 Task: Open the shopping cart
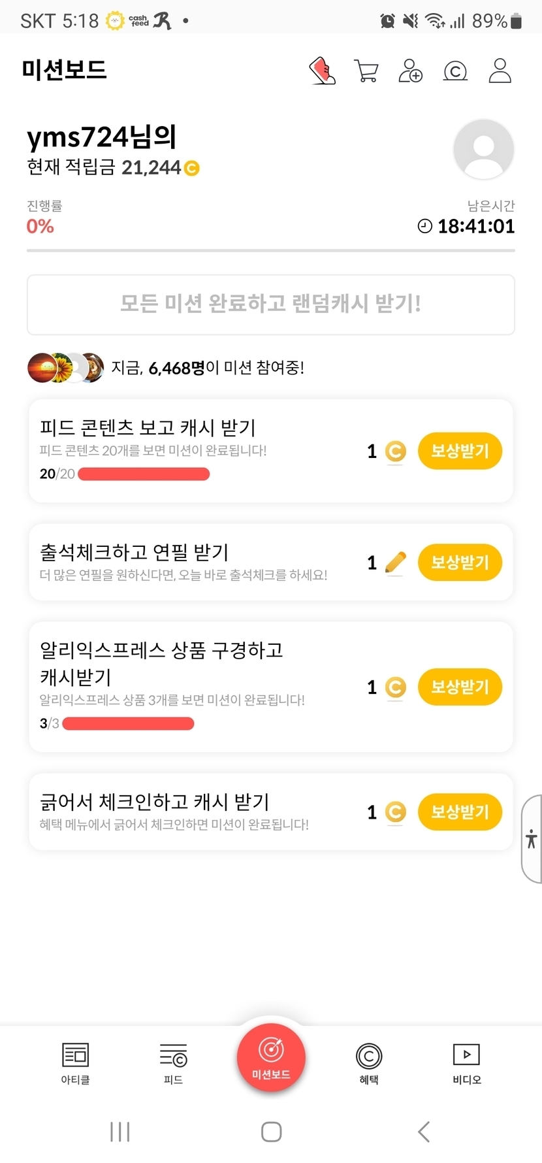tap(366, 71)
